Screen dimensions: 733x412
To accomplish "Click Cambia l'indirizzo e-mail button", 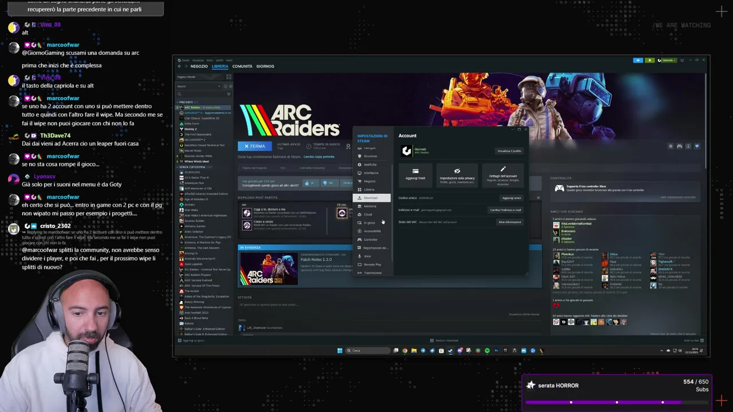I will coord(506,210).
